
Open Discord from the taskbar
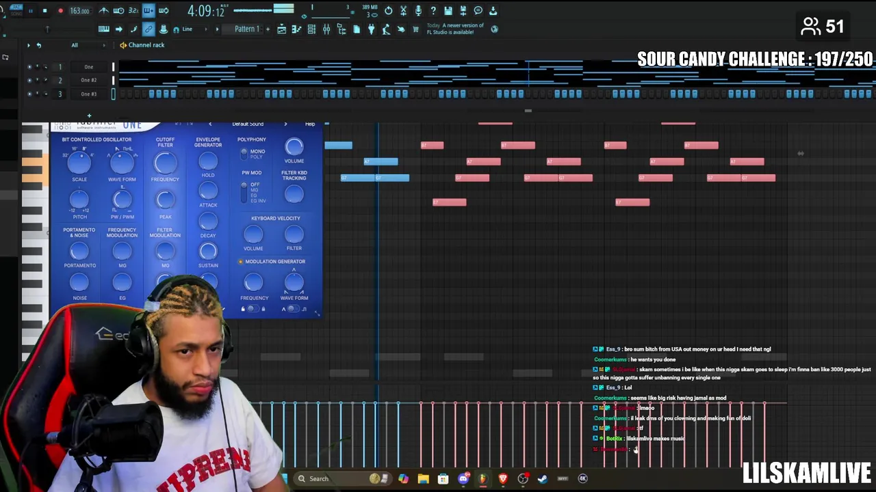pyautogui.click(x=463, y=479)
